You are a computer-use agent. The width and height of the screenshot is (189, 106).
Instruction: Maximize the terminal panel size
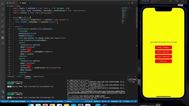coord(132,77)
